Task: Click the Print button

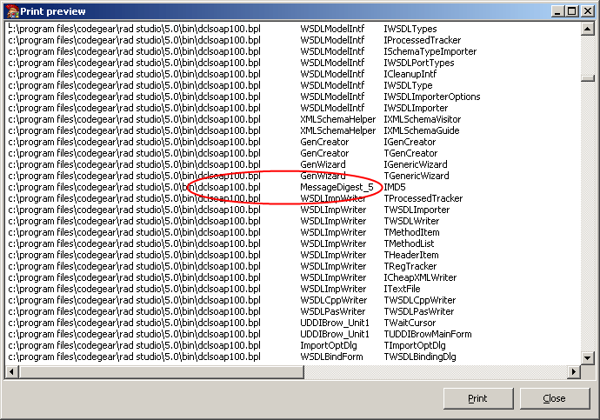Action: (x=478, y=398)
